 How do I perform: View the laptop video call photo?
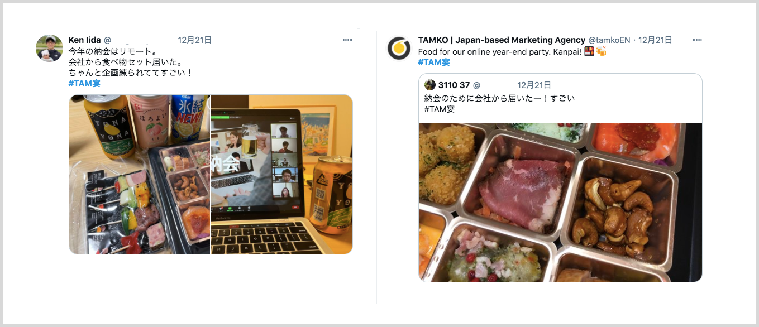click(x=282, y=174)
